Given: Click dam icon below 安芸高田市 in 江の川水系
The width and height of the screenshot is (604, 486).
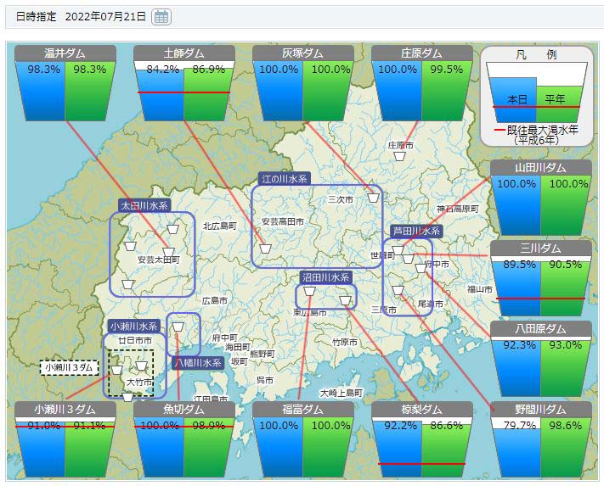Looking at the screenshot, I should tap(265, 249).
